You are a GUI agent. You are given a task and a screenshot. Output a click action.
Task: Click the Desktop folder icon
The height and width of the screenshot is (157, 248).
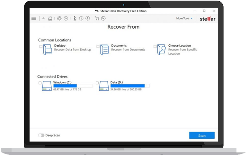(x=48, y=50)
